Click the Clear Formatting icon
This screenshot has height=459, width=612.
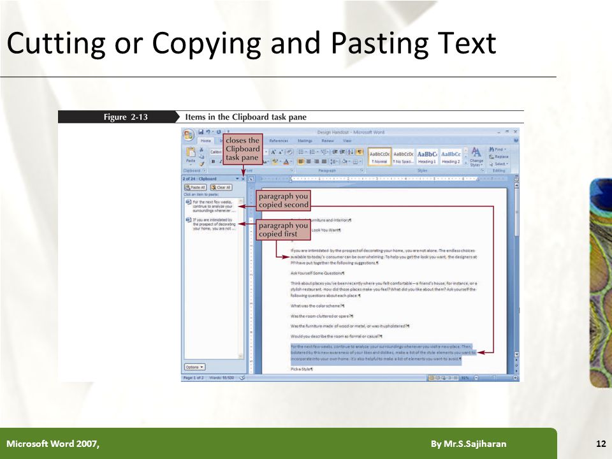(289, 152)
